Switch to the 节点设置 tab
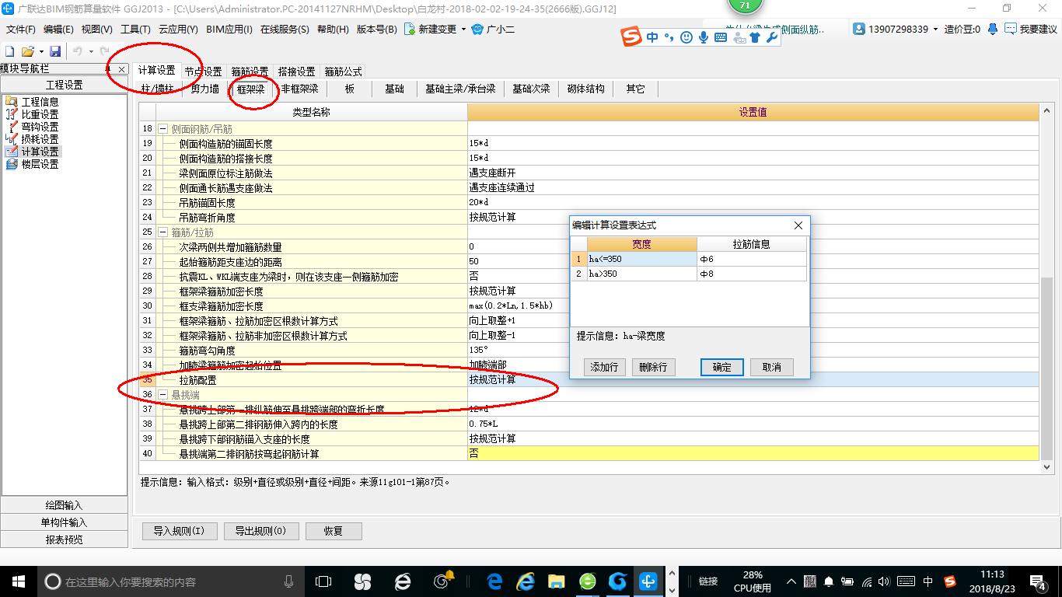 pos(203,72)
